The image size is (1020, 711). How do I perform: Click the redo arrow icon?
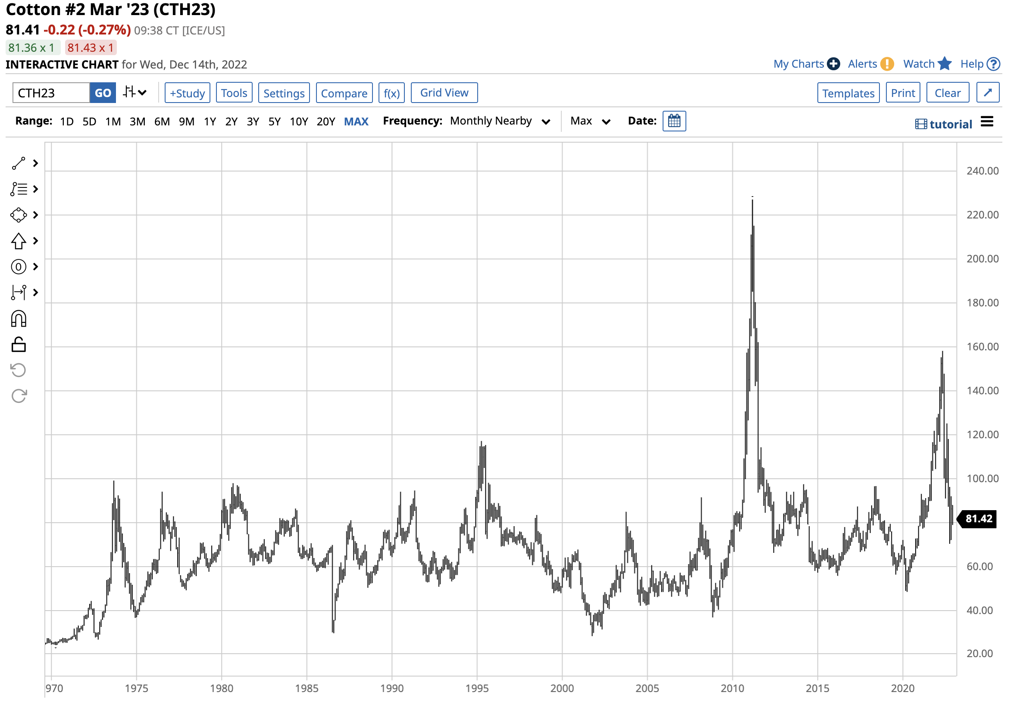[18, 396]
